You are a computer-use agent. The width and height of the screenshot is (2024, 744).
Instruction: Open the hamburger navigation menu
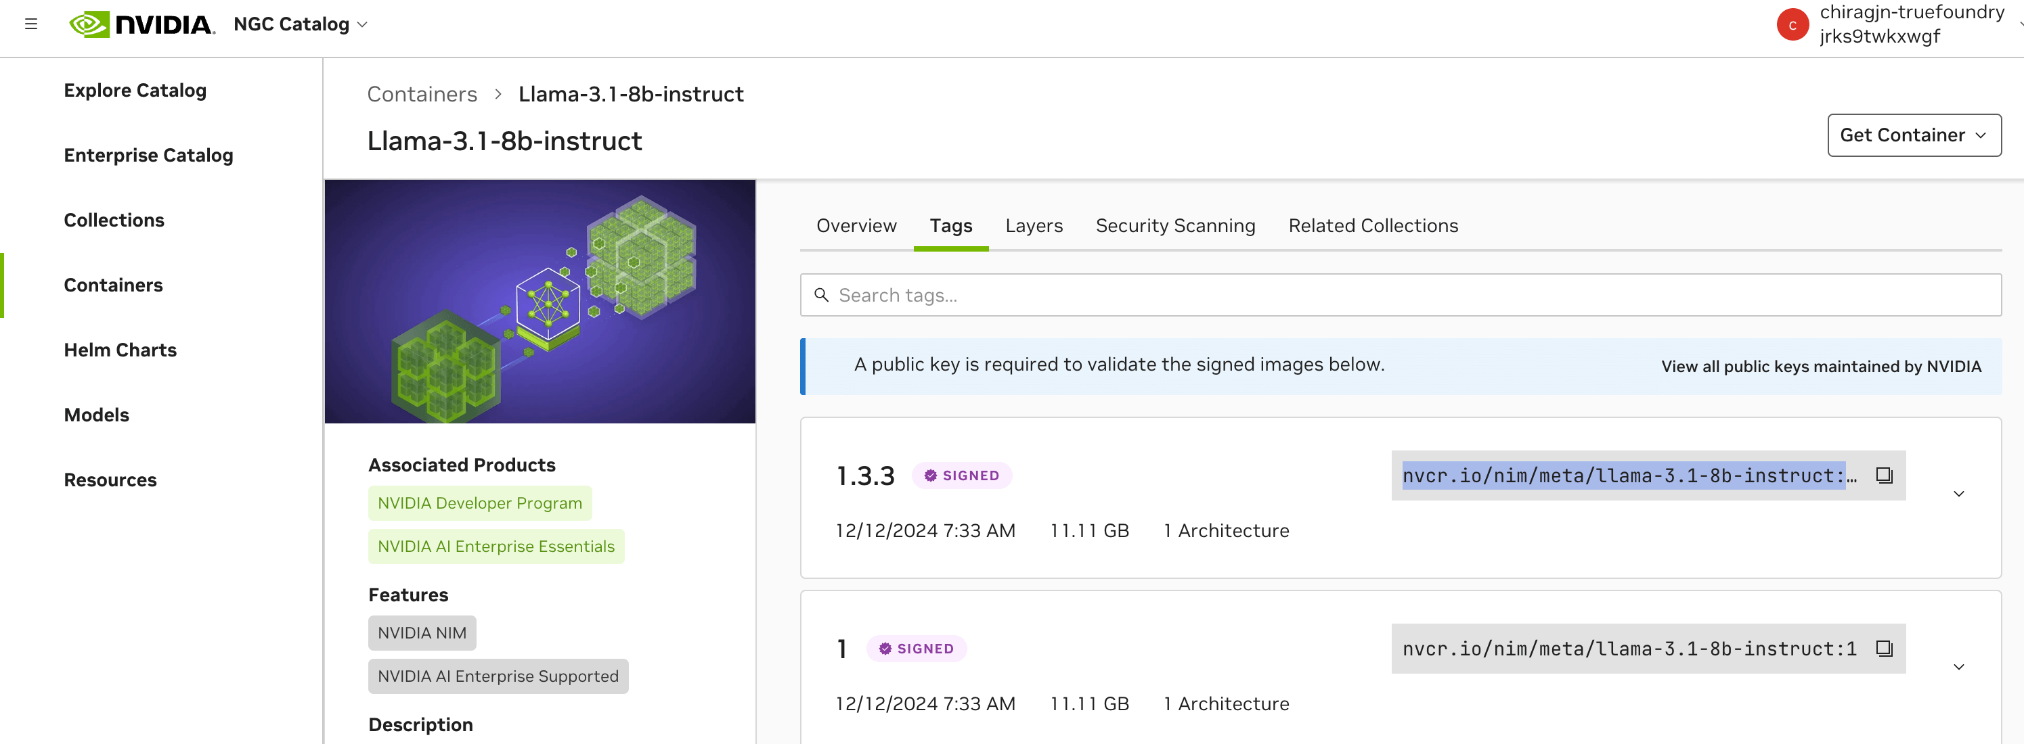click(31, 24)
